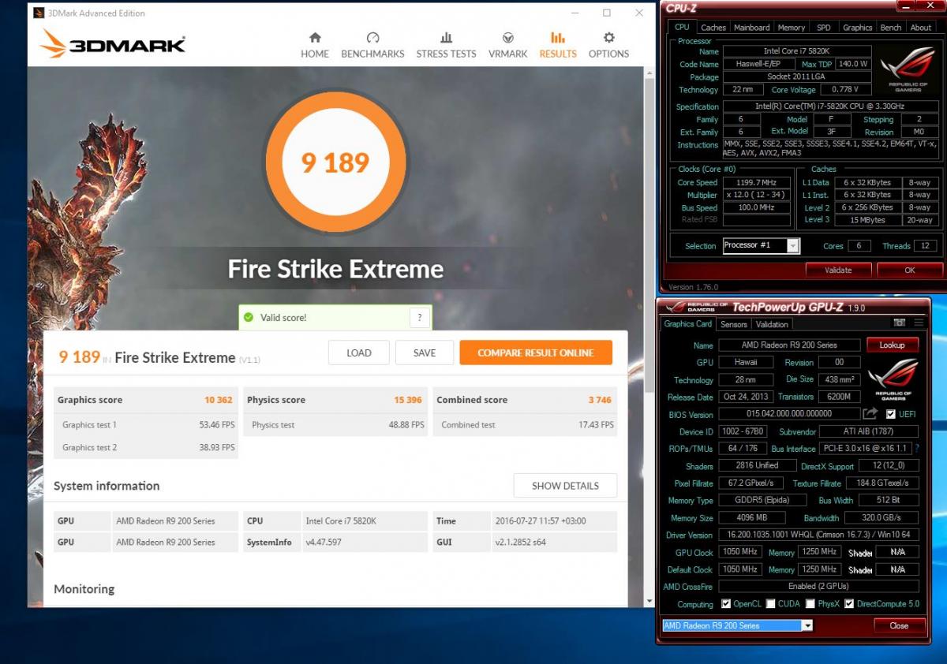
Task: Switch to the Graphics tab in CPU-Z
Action: coord(857,28)
